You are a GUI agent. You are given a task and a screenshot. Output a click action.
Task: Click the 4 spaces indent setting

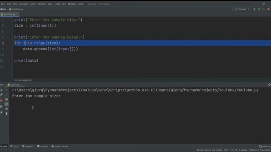[243, 150]
